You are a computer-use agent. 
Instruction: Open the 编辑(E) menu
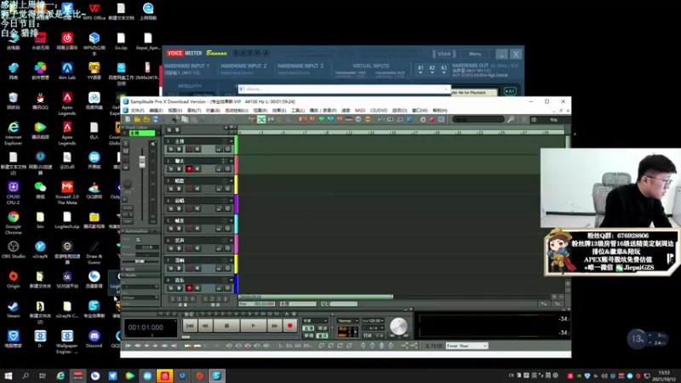click(x=156, y=111)
